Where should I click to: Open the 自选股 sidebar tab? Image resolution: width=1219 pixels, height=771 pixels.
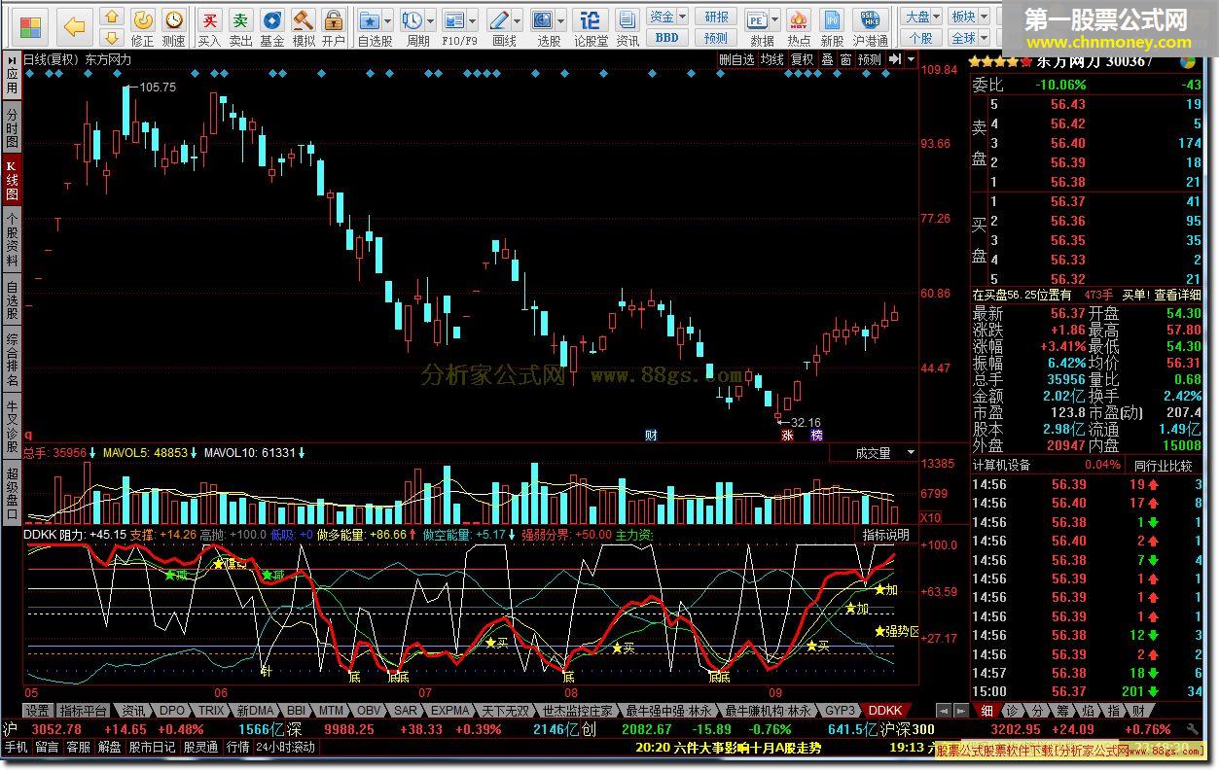[x=12, y=300]
